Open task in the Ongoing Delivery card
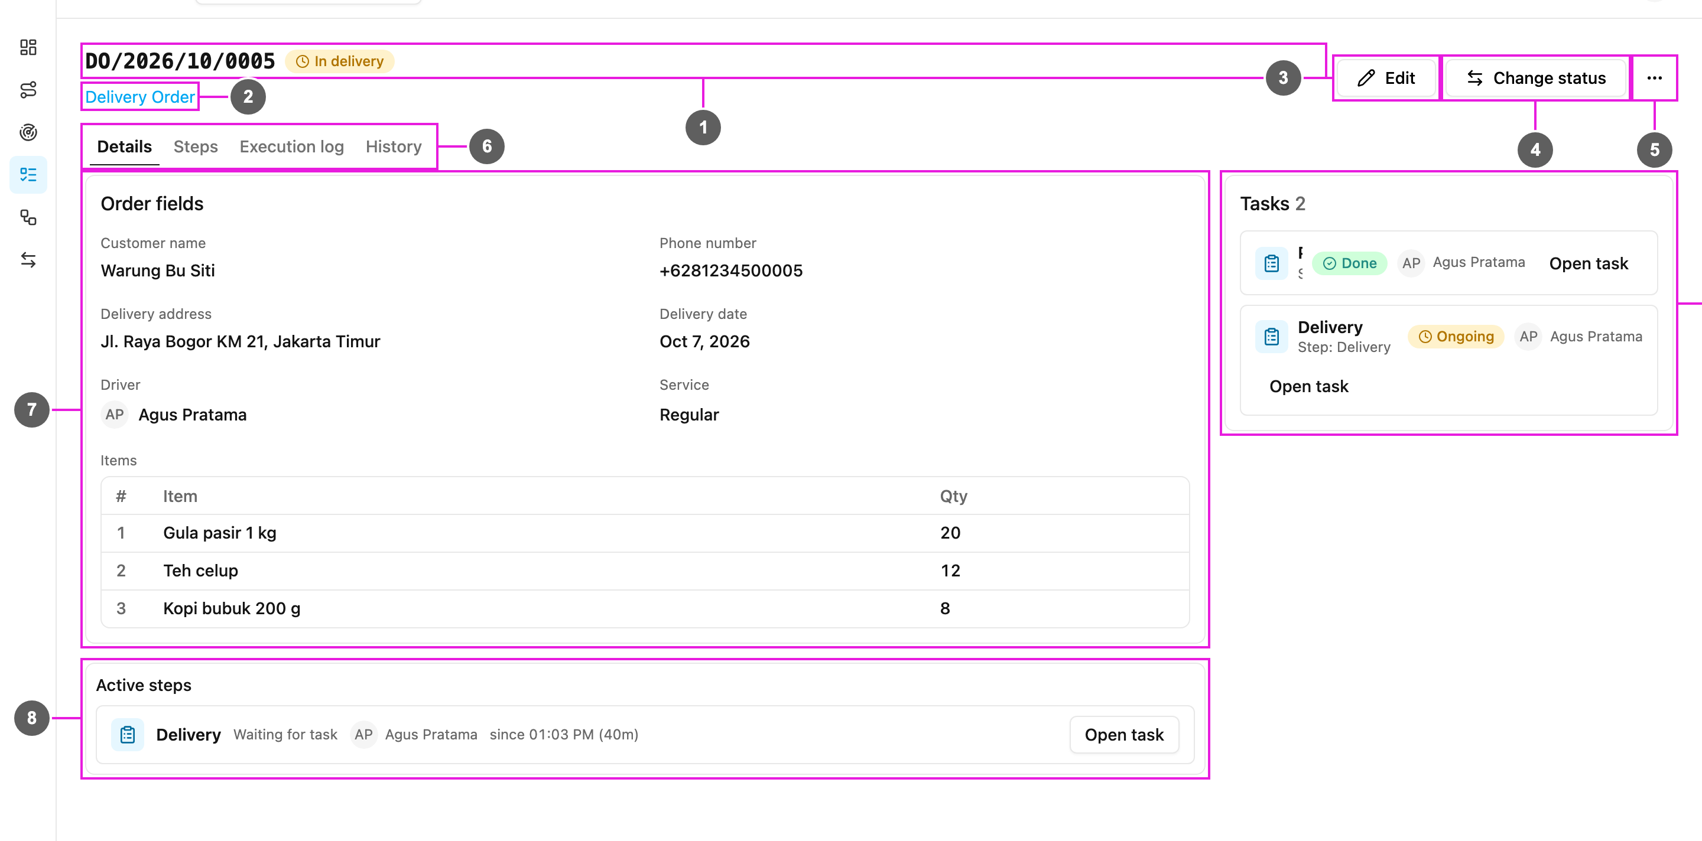1702x841 pixels. [1308, 386]
